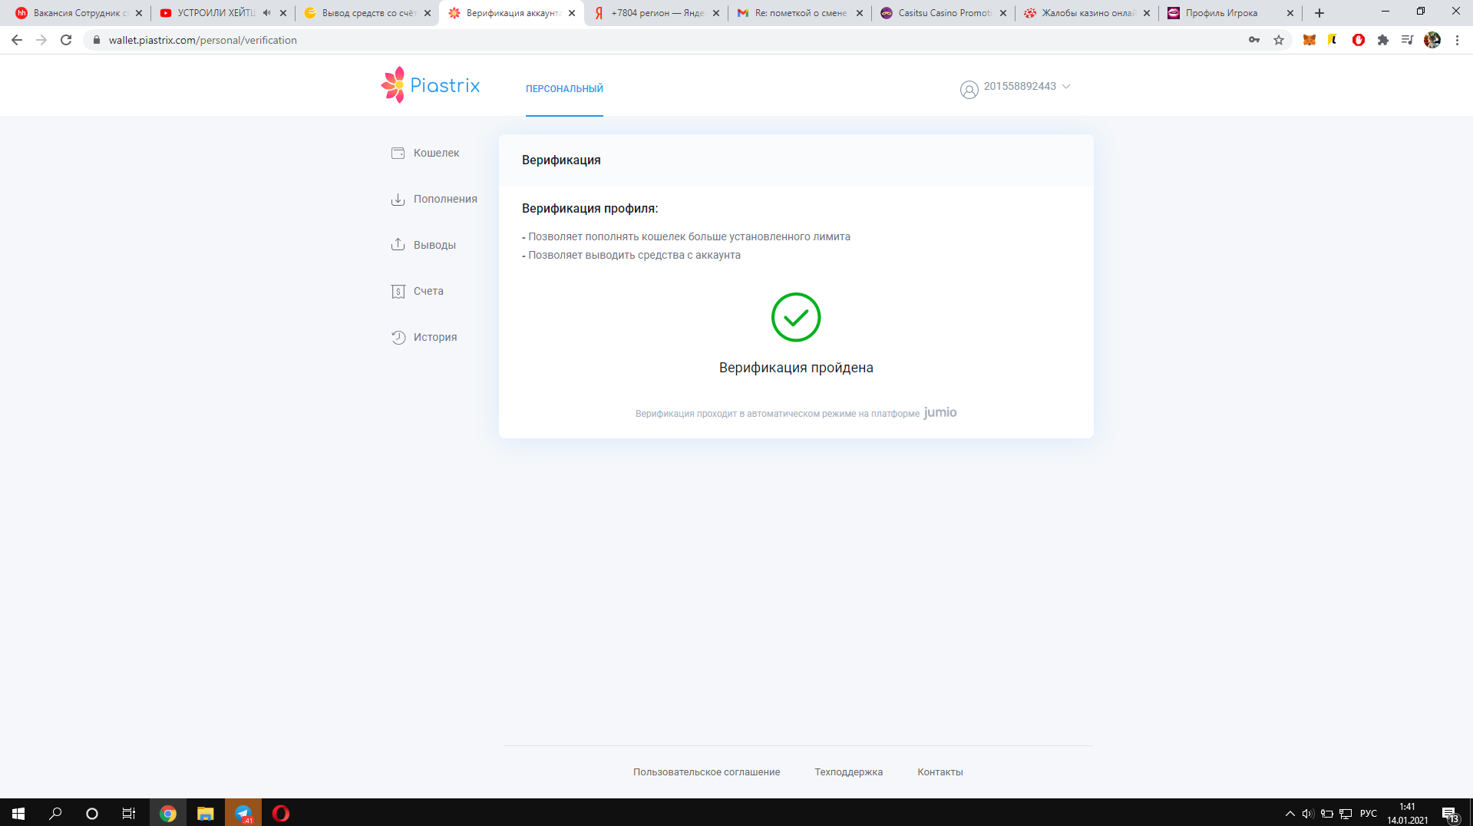The image size is (1473, 826).
Task: Go forward in browser
Action: click(41, 40)
